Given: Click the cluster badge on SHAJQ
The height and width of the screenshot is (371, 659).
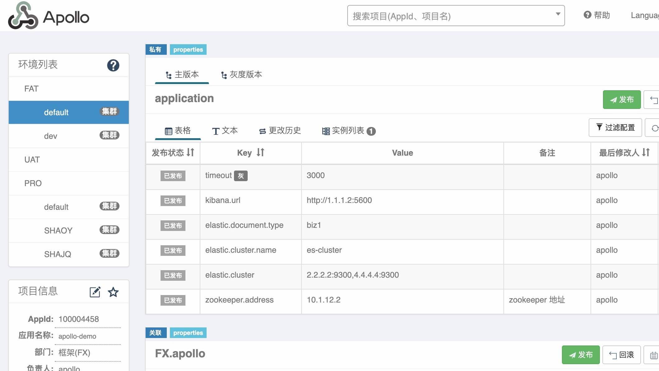Looking at the screenshot, I should (x=110, y=253).
